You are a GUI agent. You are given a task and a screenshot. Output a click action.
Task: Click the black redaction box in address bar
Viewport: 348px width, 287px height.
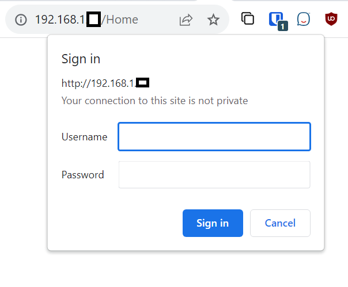point(93,20)
